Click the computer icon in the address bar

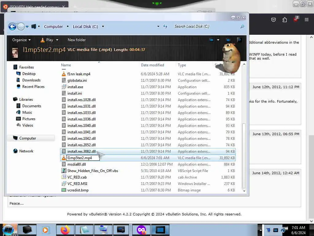click(x=34, y=26)
